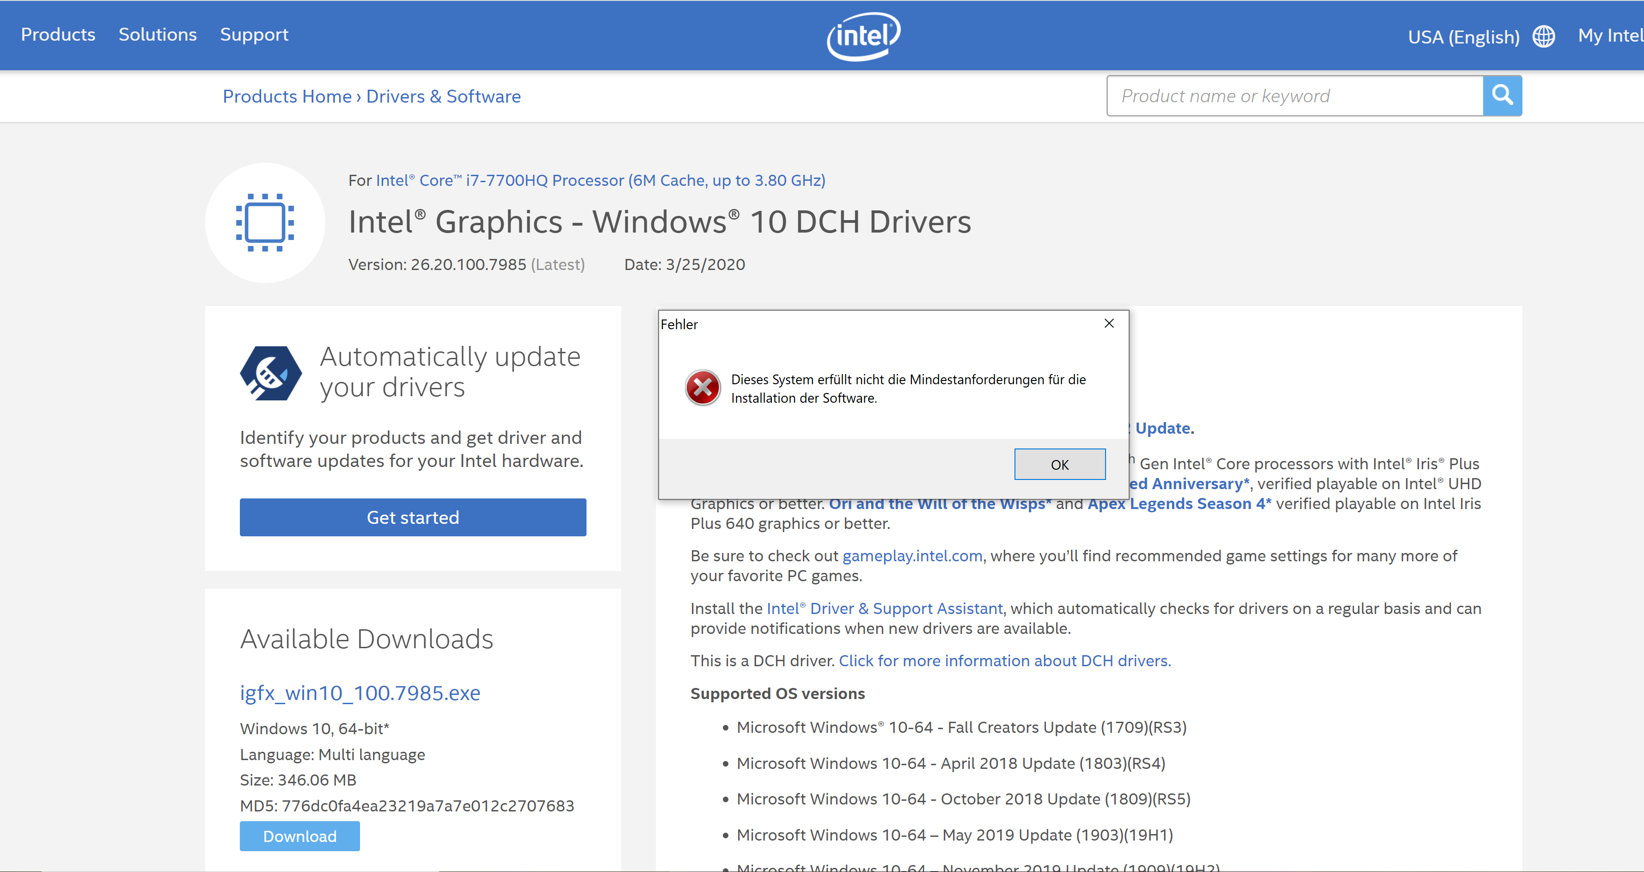Open the Drivers & Software breadcrumb link
Viewport: 1644px width, 872px height.
click(x=444, y=96)
